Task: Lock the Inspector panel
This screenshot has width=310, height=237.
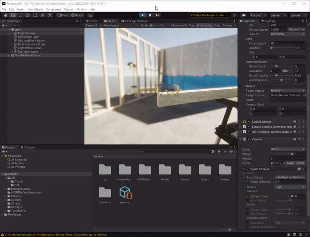Action: 303,21
